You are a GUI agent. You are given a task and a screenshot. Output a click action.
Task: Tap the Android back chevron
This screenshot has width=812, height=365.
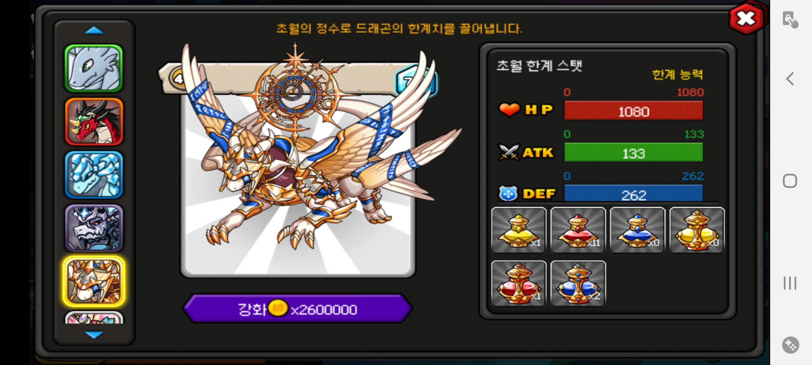coord(790,79)
